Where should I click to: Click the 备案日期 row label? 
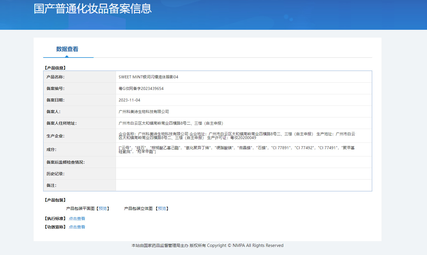point(55,100)
